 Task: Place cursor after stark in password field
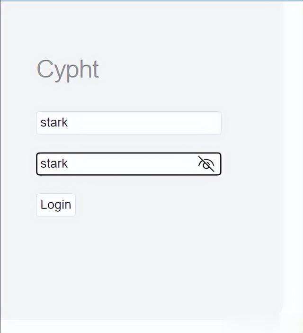pos(69,164)
